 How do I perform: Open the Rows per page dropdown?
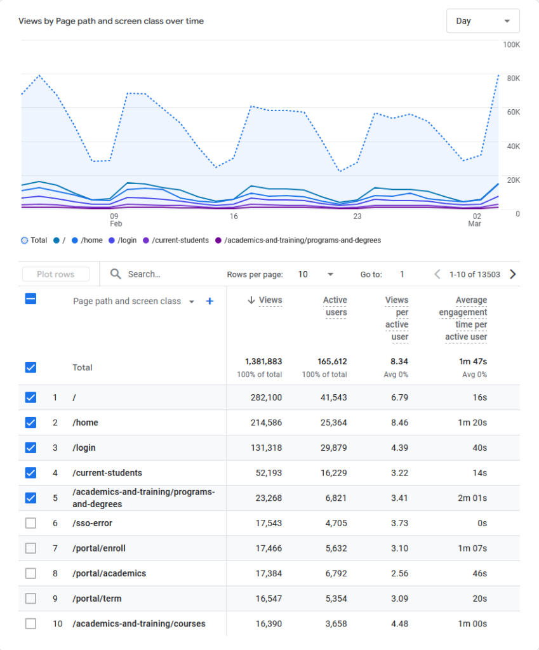pos(316,274)
